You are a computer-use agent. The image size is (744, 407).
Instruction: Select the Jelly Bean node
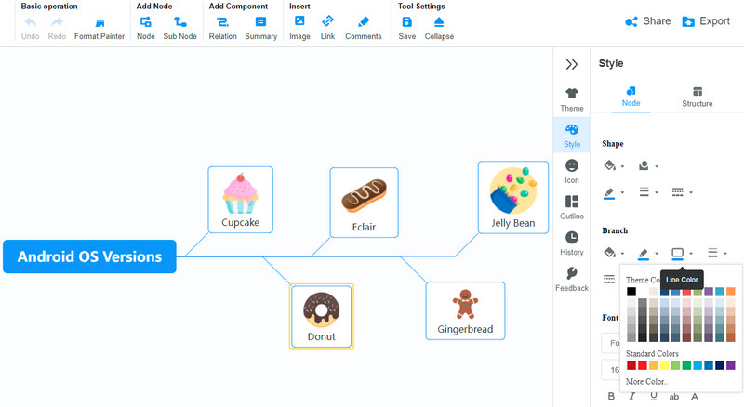click(513, 197)
